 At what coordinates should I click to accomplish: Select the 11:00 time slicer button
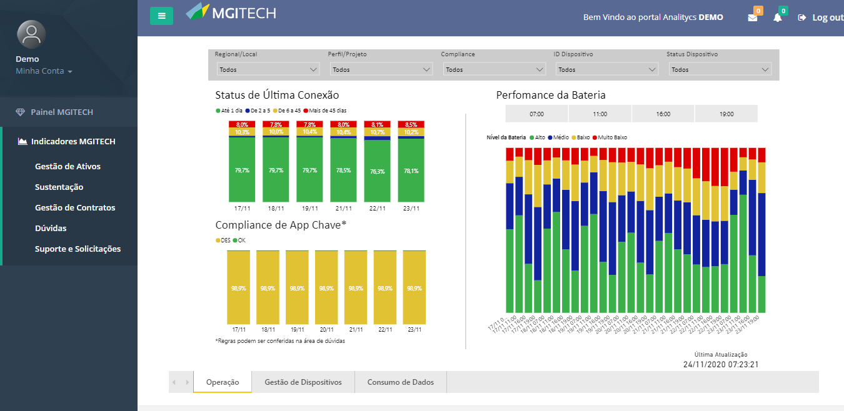(x=600, y=114)
